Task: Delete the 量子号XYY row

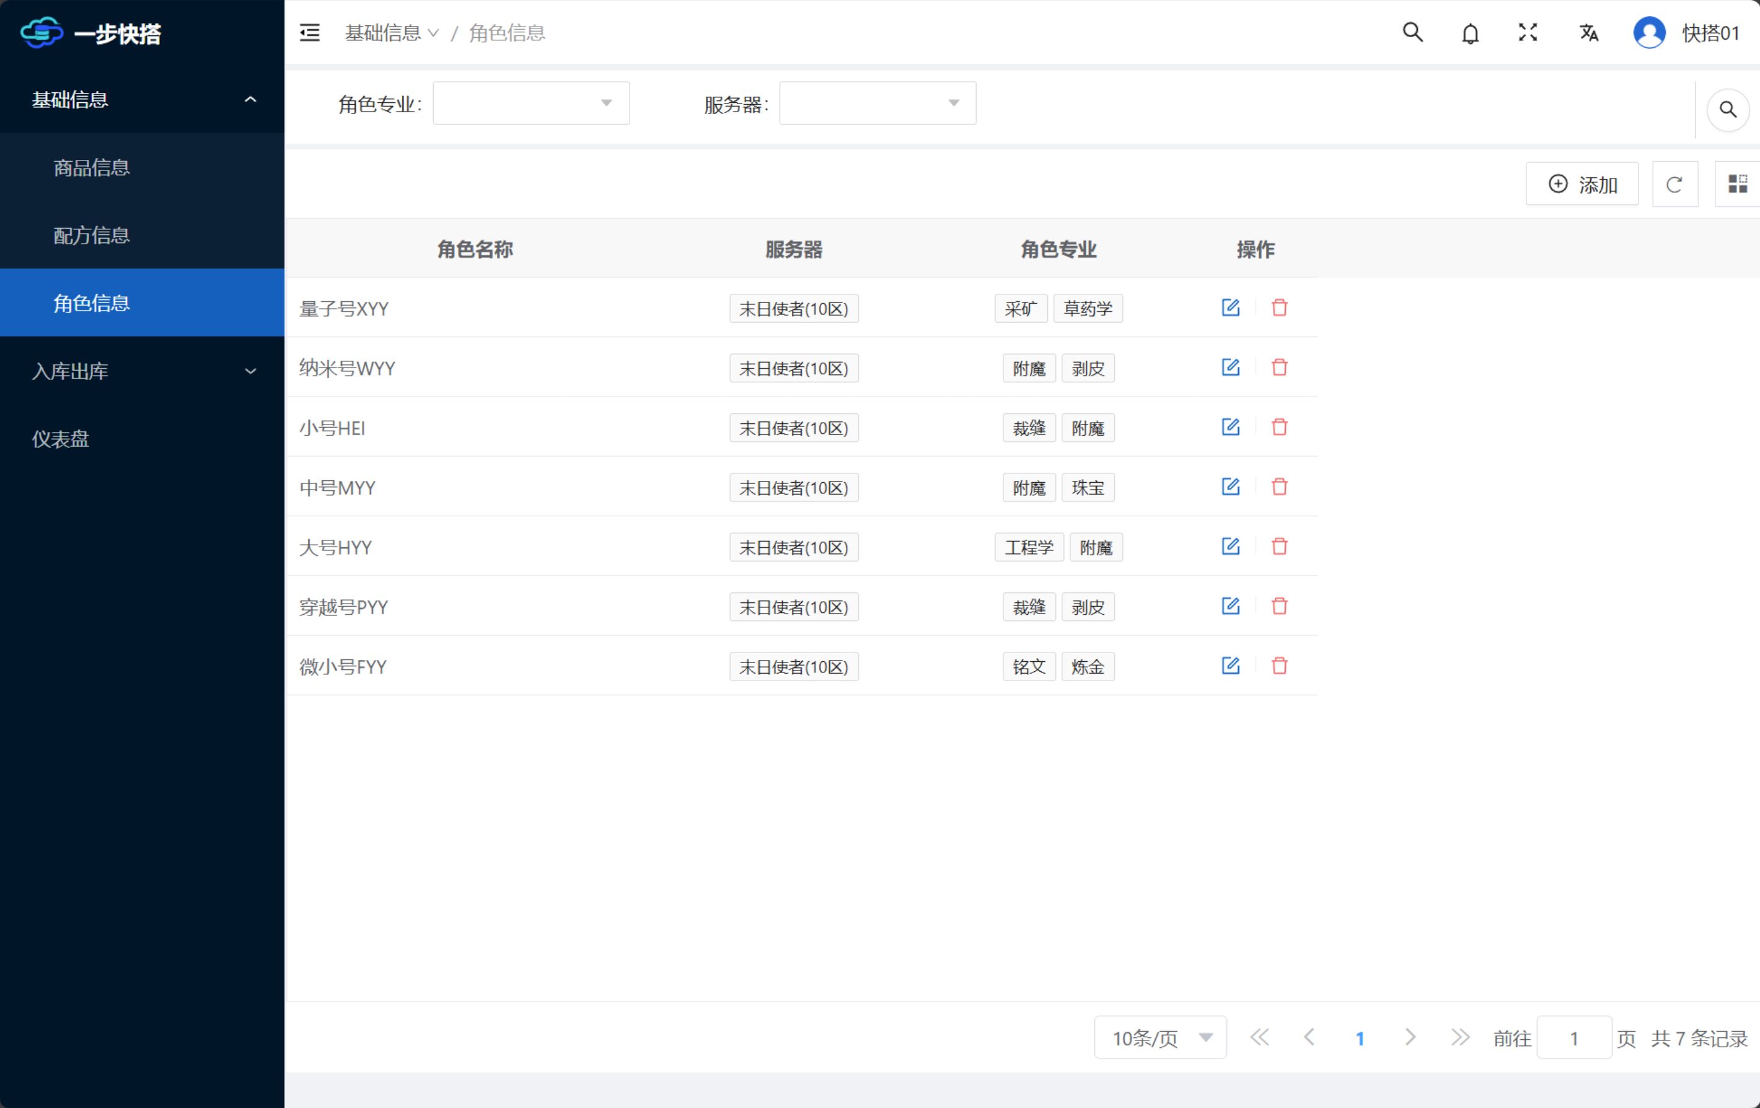Action: tap(1279, 308)
